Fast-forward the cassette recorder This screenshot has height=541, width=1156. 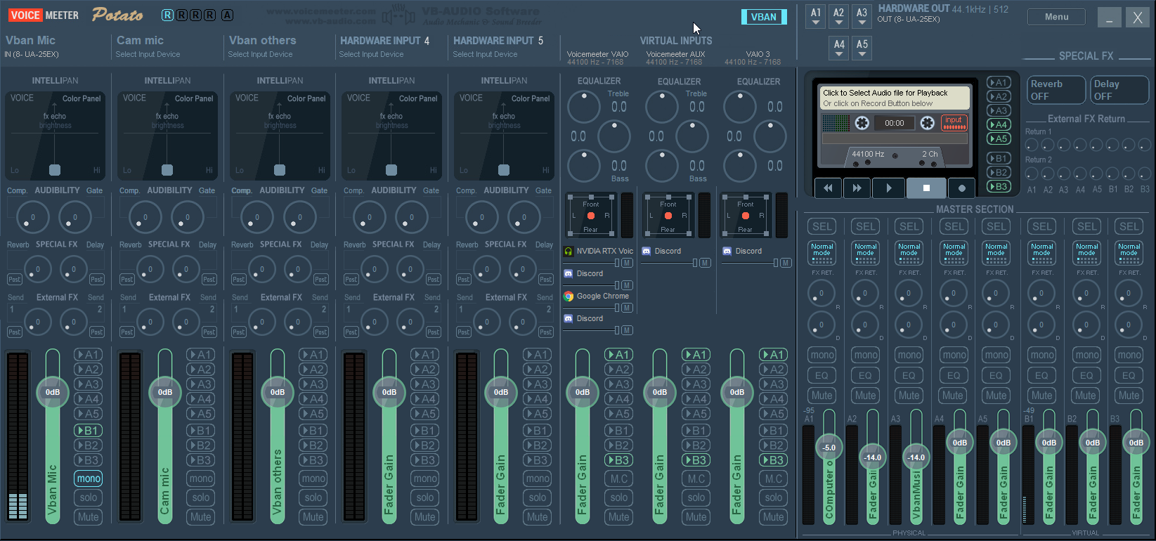(857, 188)
